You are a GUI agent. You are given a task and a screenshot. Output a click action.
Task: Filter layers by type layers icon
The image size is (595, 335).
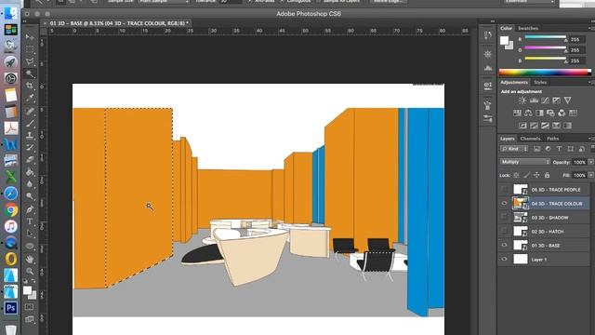559,149
